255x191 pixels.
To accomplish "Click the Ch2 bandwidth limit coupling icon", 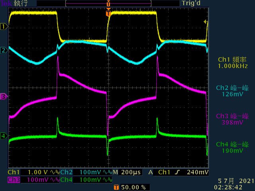I will click(x=108, y=172).
